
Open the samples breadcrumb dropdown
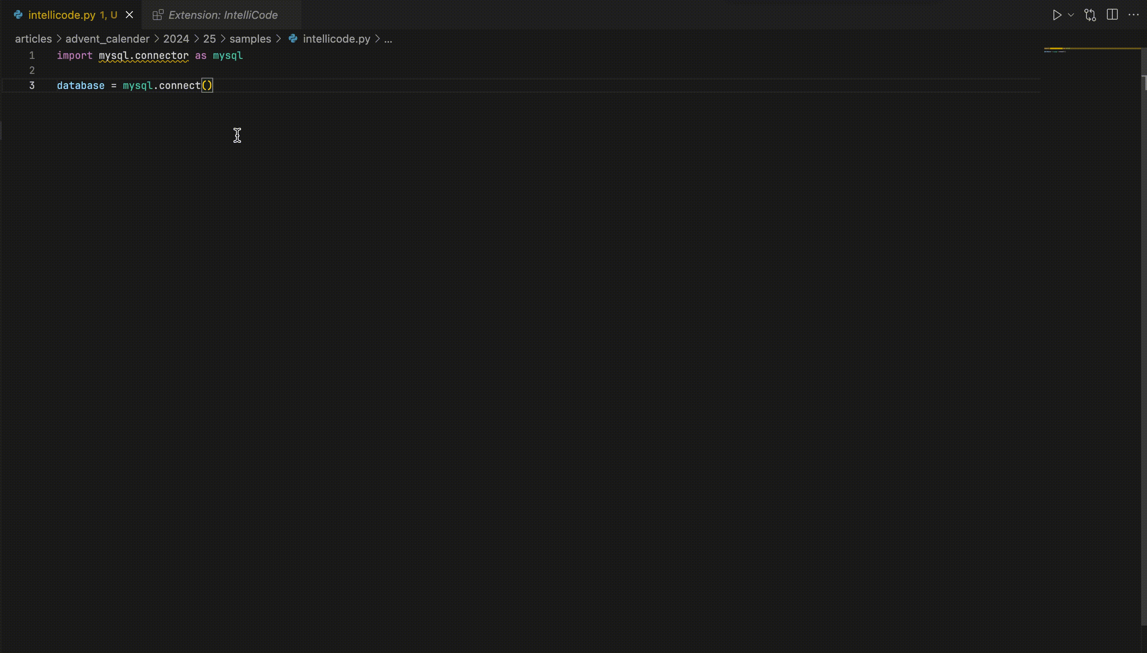point(250,39)
